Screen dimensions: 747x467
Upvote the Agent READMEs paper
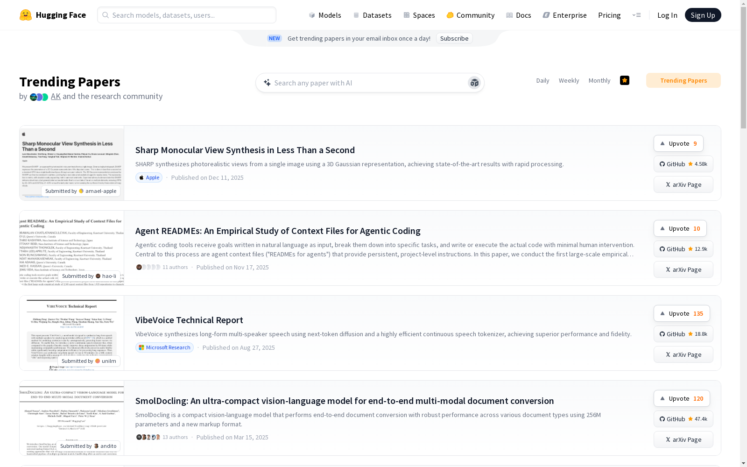(680, 228)
